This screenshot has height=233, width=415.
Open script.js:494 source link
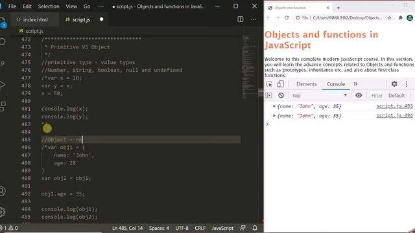pyautogui.click(x=394, y=115)
